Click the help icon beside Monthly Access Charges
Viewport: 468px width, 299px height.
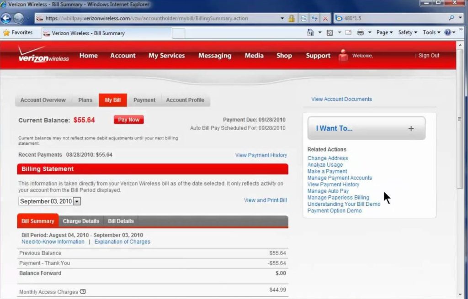tap(83, 292)
